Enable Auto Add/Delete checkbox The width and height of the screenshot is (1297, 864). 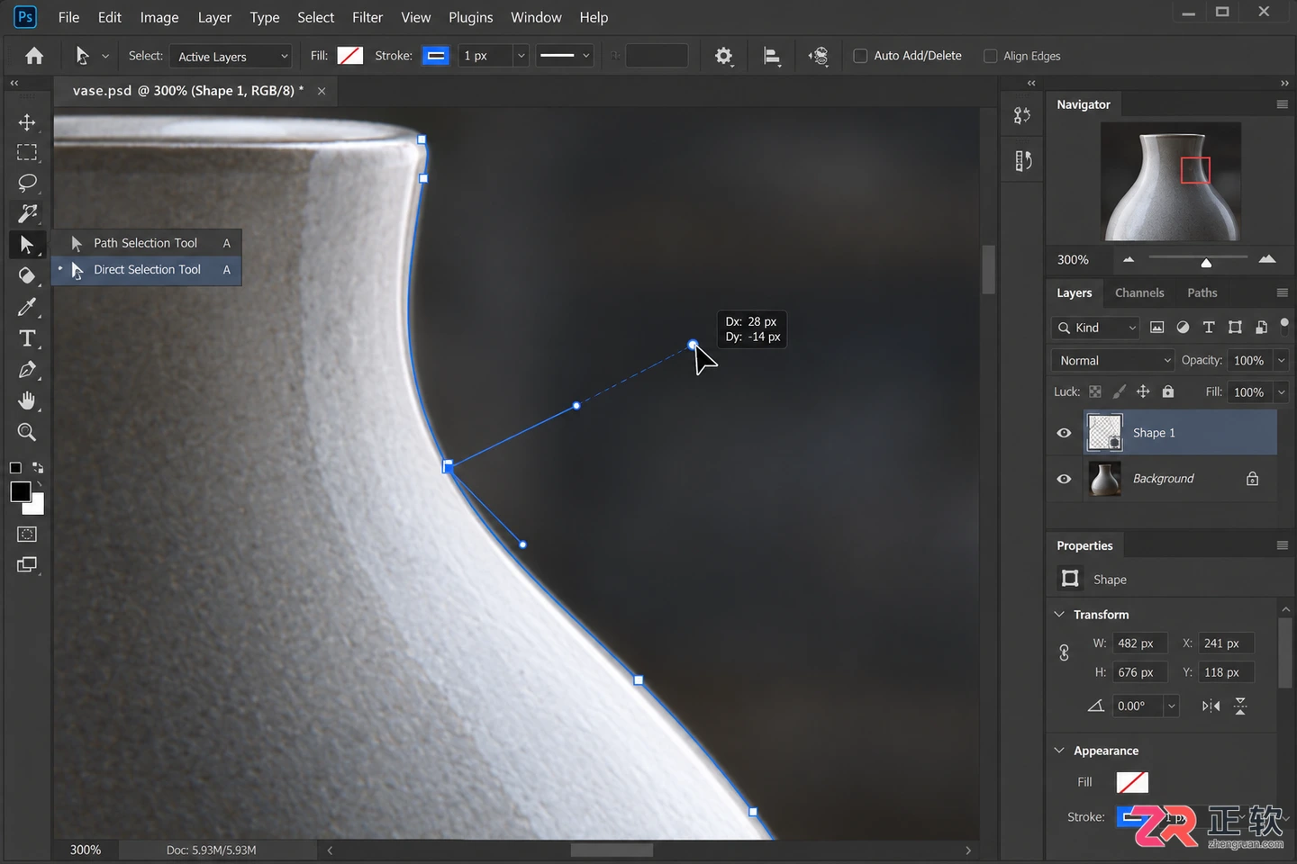[860, 56]
